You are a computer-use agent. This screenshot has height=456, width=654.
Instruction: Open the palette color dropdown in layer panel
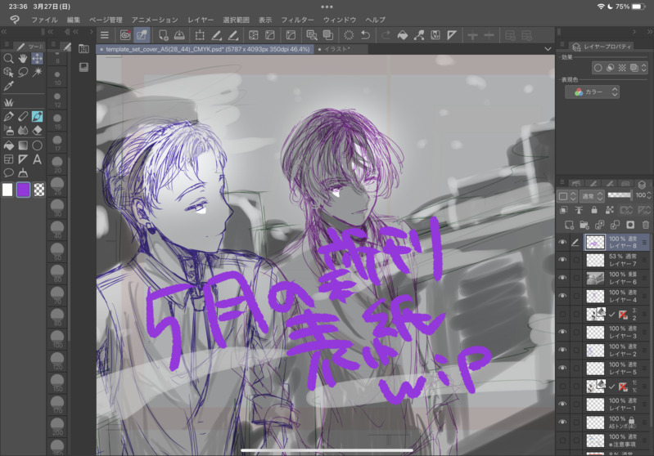567,196
